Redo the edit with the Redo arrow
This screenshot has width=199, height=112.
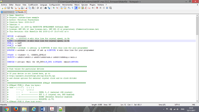41,8
